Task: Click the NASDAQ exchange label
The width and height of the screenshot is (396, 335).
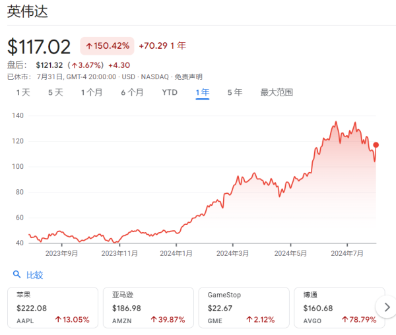Action: pyautogui.click(x=154, y=76)
